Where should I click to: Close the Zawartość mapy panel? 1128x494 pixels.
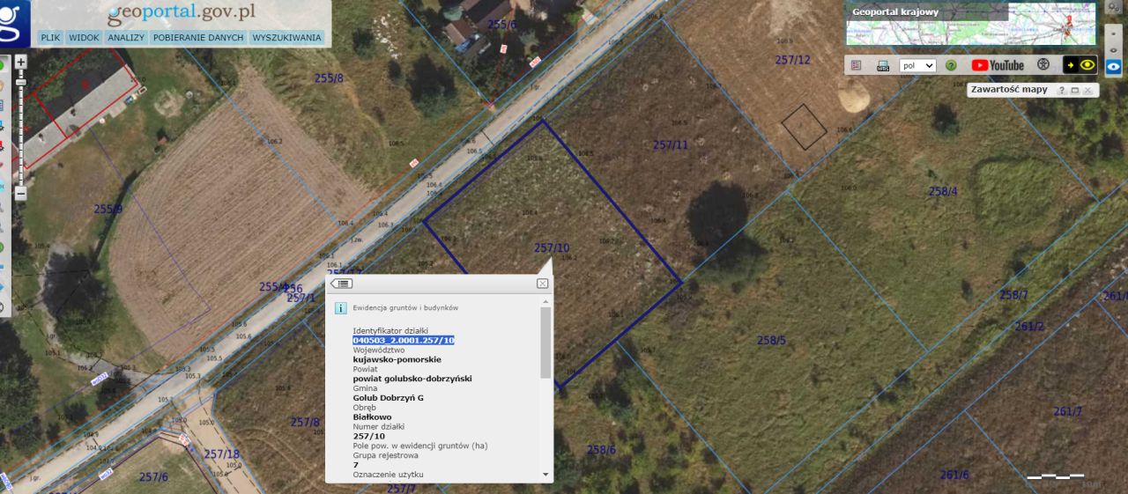point(1088,90)
